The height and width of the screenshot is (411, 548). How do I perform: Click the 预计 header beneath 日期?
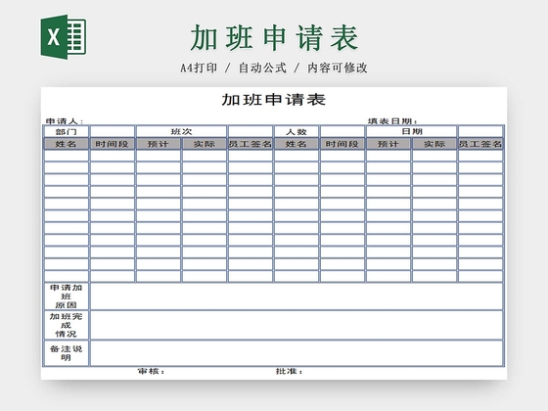click(388, 144)
